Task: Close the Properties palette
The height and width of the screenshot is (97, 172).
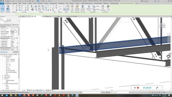Action: pos(19,16)
